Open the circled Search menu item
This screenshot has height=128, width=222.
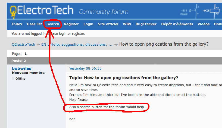click(x=53, y=24)
